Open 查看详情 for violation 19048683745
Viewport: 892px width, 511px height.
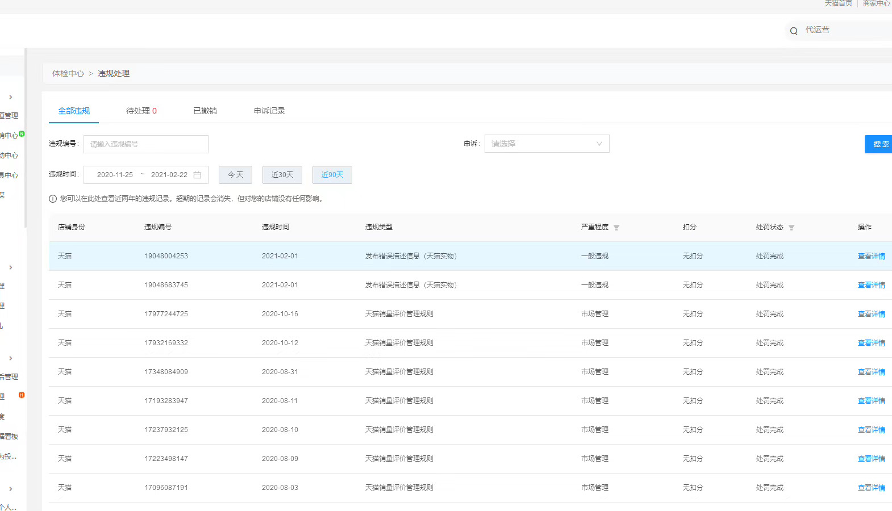point(872,285)
